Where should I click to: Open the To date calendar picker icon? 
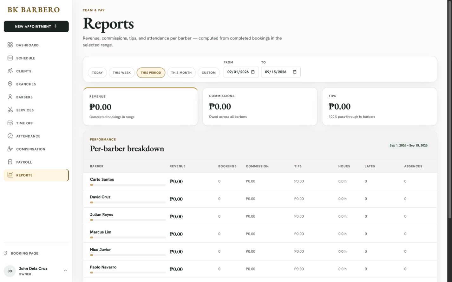click(x=295, y=72)
